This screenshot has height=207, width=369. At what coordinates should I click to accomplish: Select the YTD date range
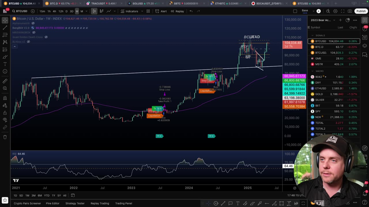click(47, 195)
